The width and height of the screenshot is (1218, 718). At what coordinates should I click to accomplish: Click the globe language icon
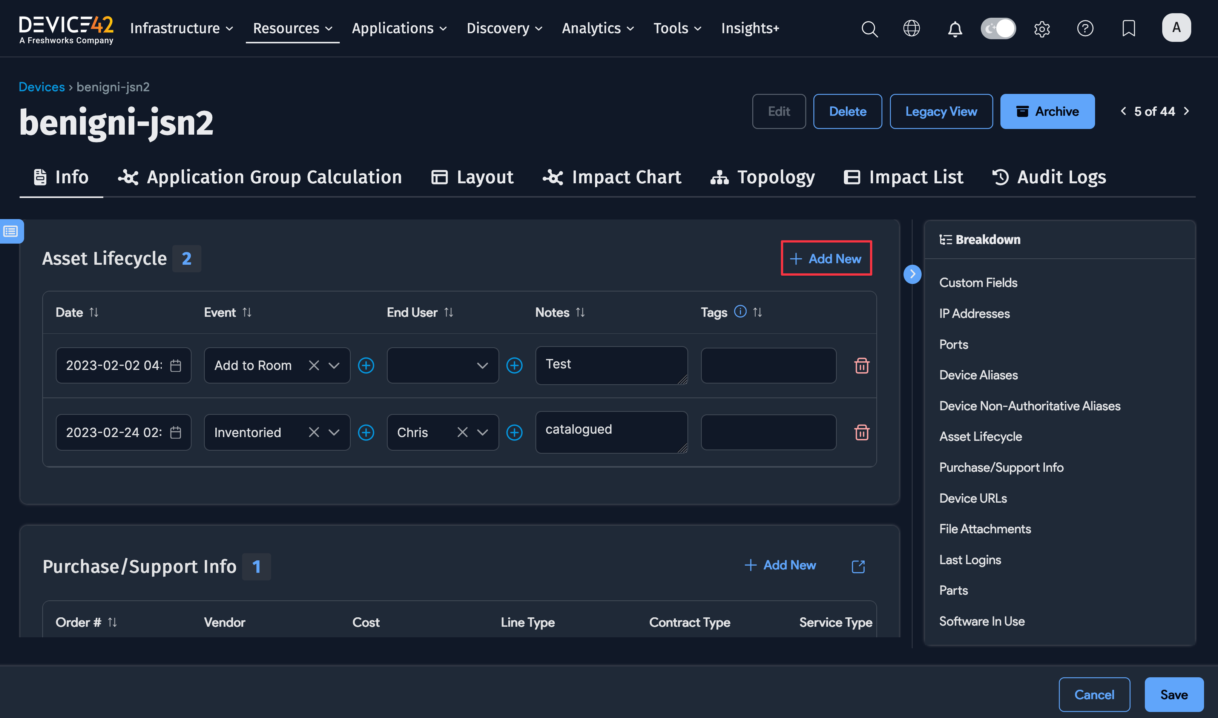tap(911, 29)
